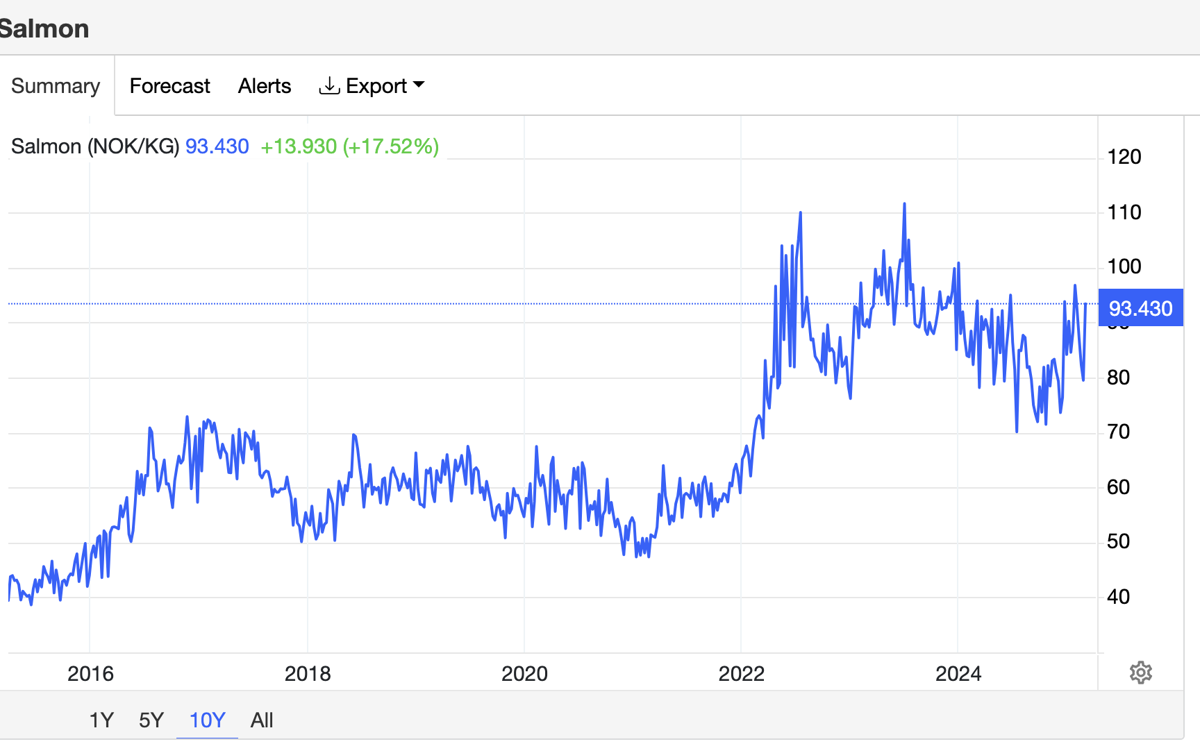This screenshot has width=1200, height=744.
Task: Open the Forecast tab
Action: click(169, 85)
